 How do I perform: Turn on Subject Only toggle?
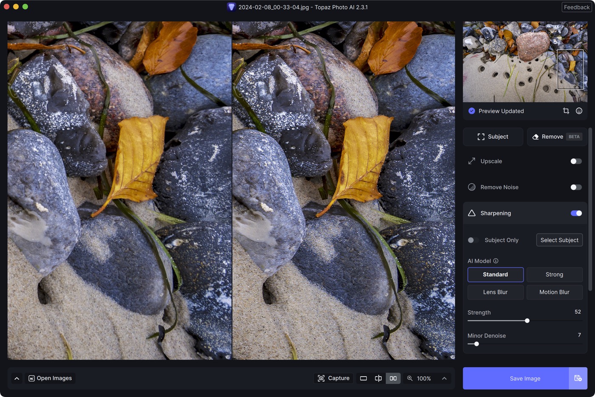473,240
